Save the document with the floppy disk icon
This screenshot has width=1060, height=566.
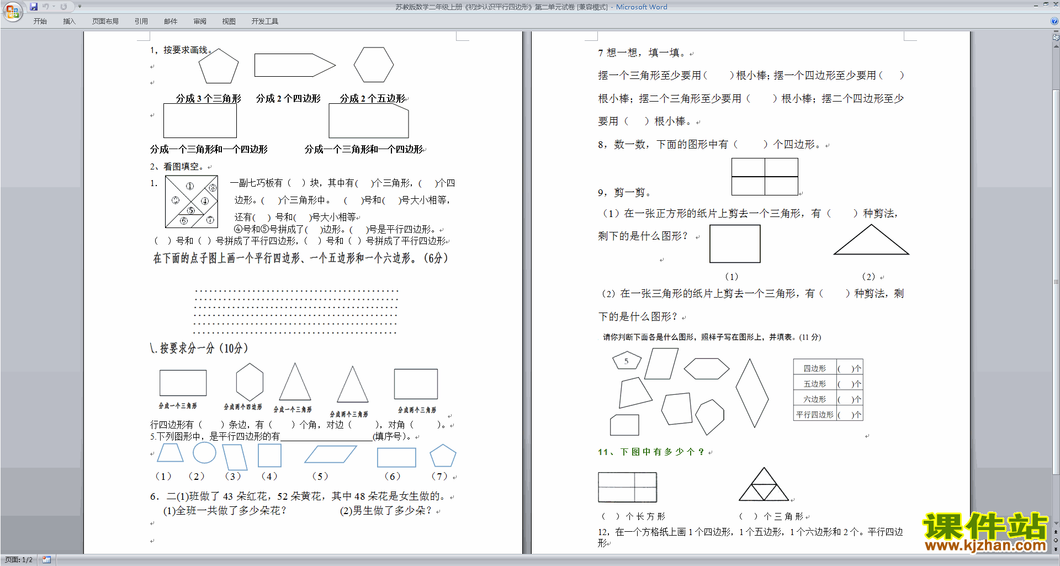[x=34, y=7]
